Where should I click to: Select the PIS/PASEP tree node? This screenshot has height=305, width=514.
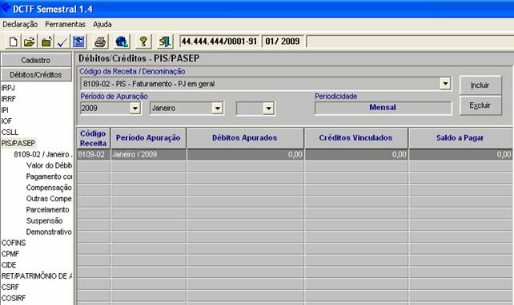point(18,143)
